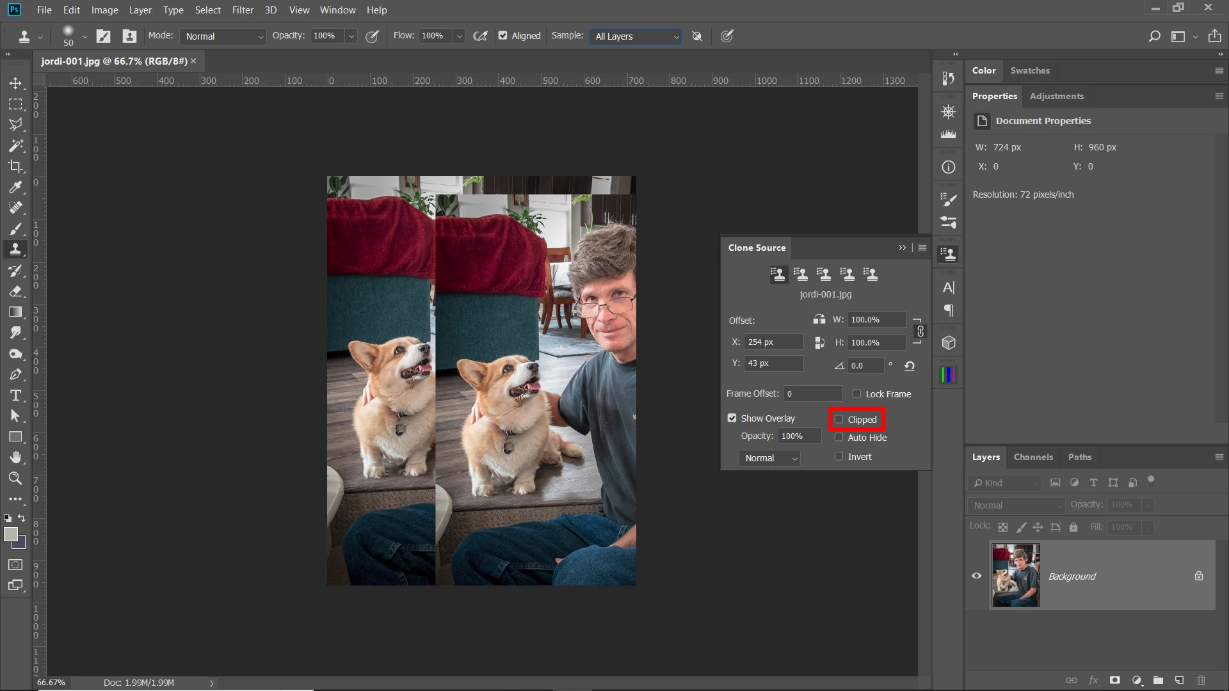Switch to the Channels tab
This screenshot has height=691, width=1229.
point(1032,457)
